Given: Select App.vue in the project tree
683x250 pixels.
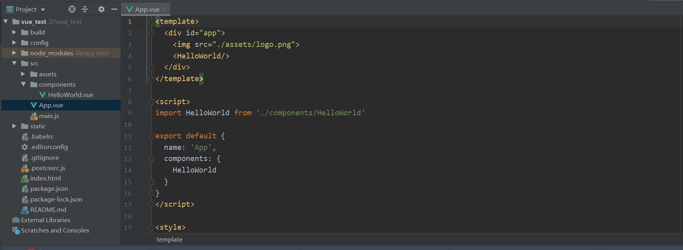Looking at the screenshot, I should pyautogui.click(x=51, y=105).
